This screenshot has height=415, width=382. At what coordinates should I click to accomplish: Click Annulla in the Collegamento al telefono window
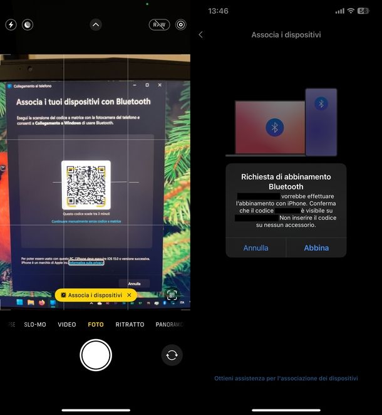[134, 283]
